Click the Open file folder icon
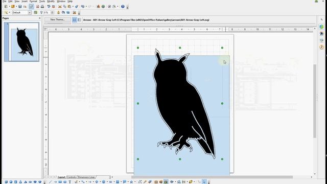The height and width of the screenshot is (184, 327). (13, 7)
